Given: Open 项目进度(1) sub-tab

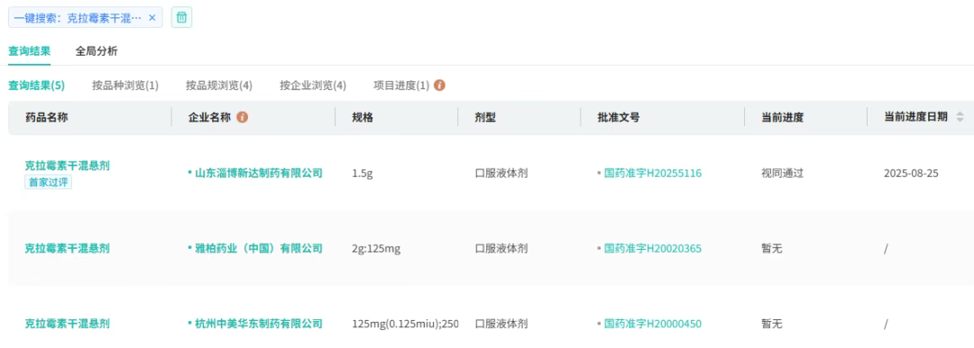Looking at the screenshot, I should click(401, 86).
